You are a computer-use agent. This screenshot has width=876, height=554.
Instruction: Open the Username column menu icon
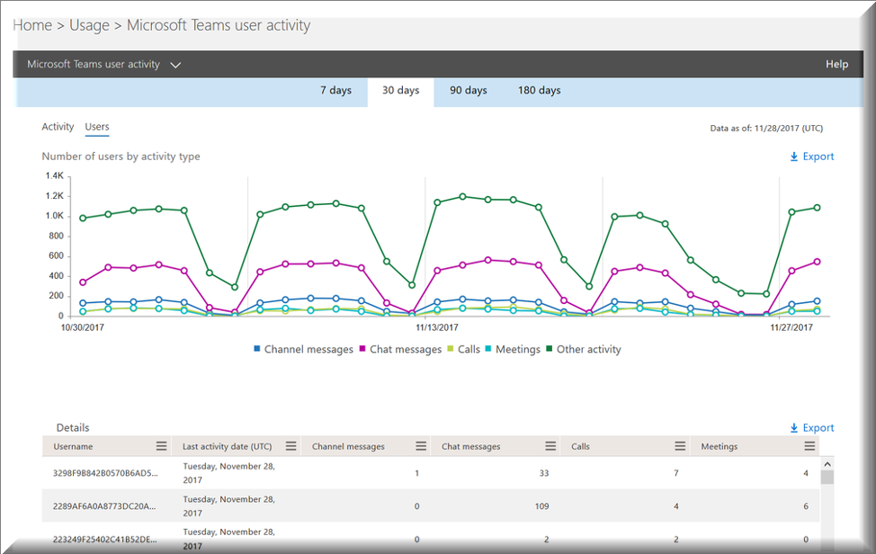162,445
